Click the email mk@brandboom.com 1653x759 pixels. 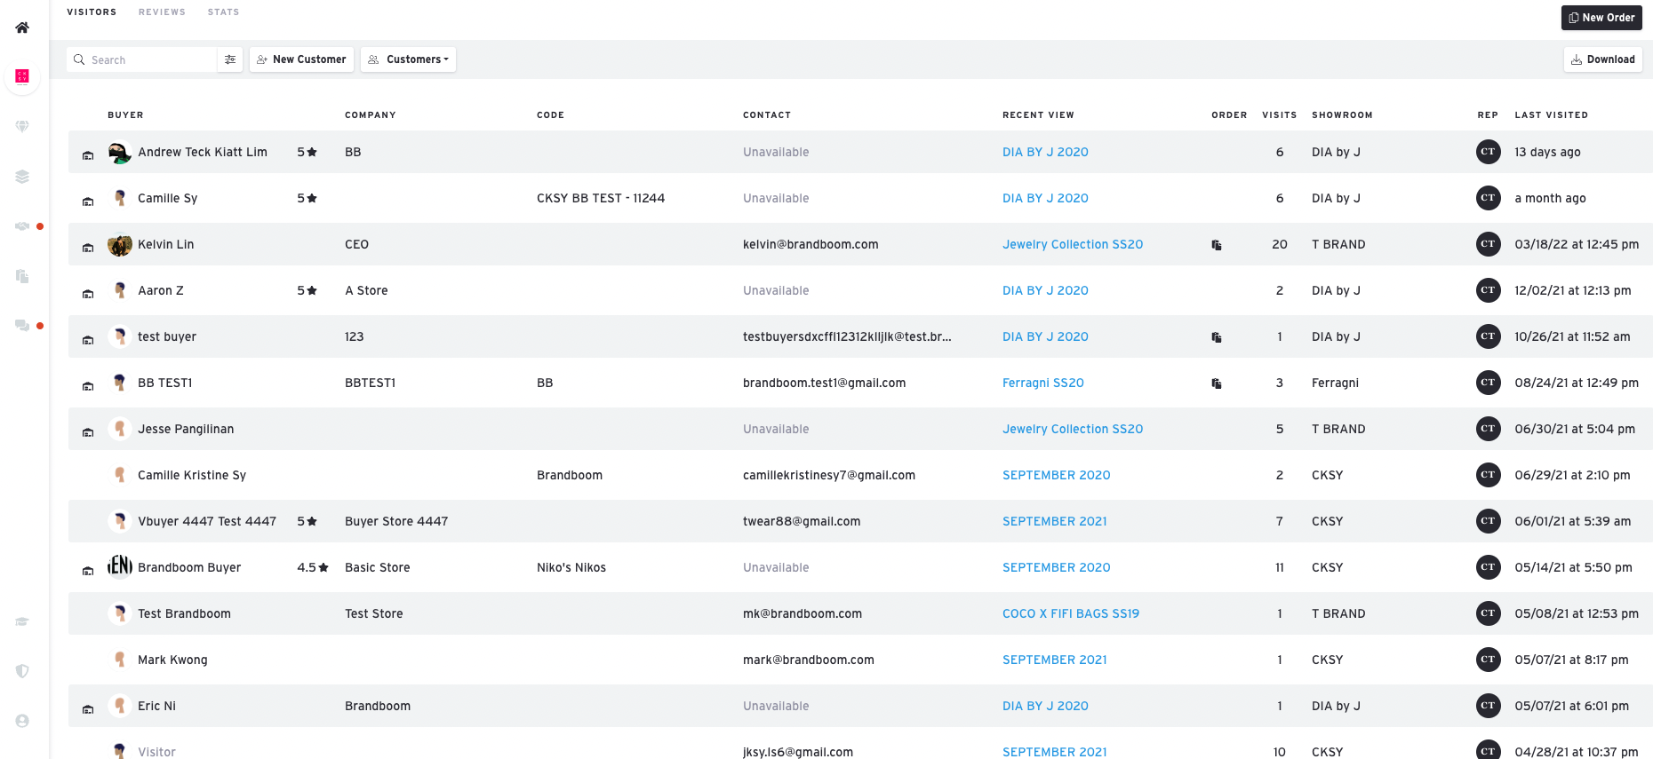[803, 613]
